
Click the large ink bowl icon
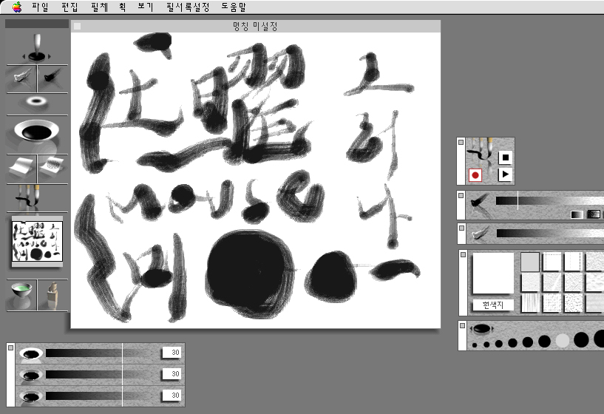36,132
